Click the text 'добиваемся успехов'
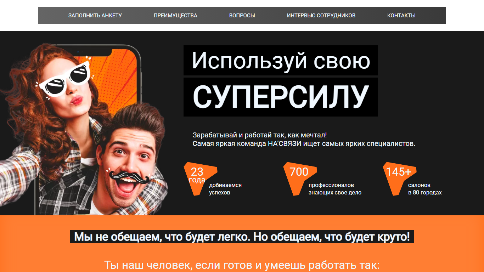 click(225, 189)
